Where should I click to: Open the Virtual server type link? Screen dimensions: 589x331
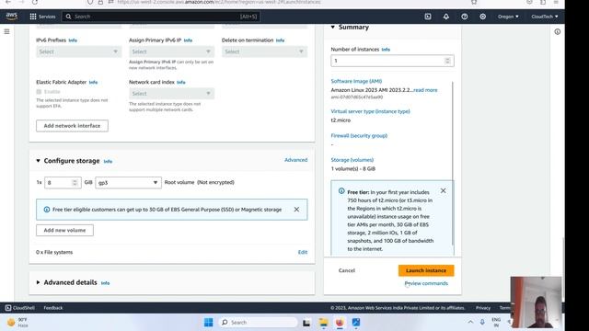pyautogui.click(x=370, y=111)
